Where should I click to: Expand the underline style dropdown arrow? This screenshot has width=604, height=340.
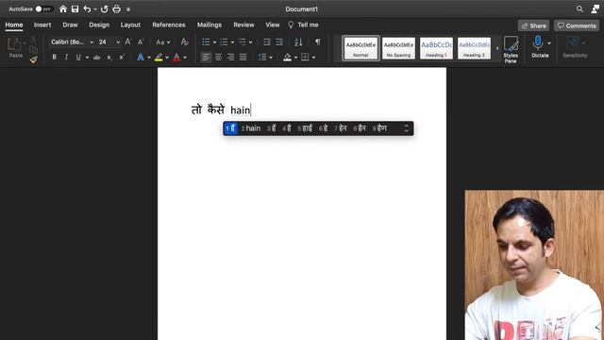[87, 58]
